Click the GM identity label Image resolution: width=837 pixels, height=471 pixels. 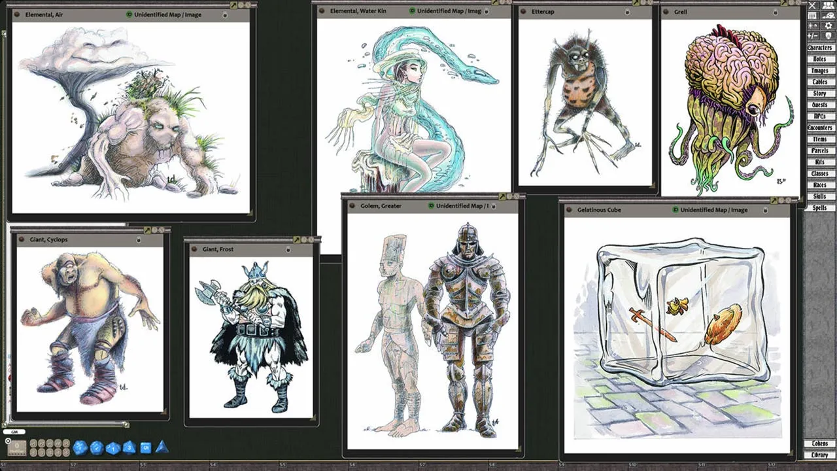[14, 432]
